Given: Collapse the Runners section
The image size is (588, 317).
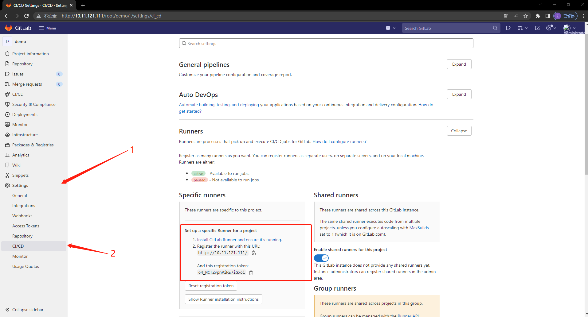Looking at the screenshot, I should [x=459, y=131].
